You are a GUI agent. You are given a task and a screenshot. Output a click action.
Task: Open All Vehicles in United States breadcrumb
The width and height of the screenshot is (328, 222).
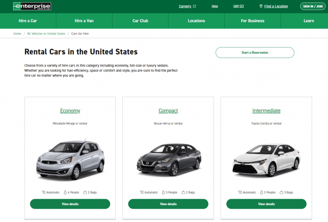click(x=46, y=34)
